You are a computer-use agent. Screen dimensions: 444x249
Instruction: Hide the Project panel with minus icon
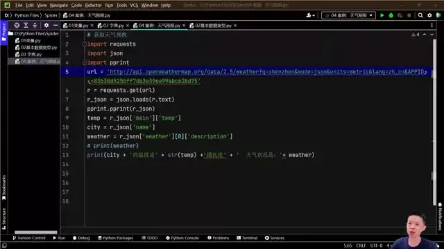(55, 25)
